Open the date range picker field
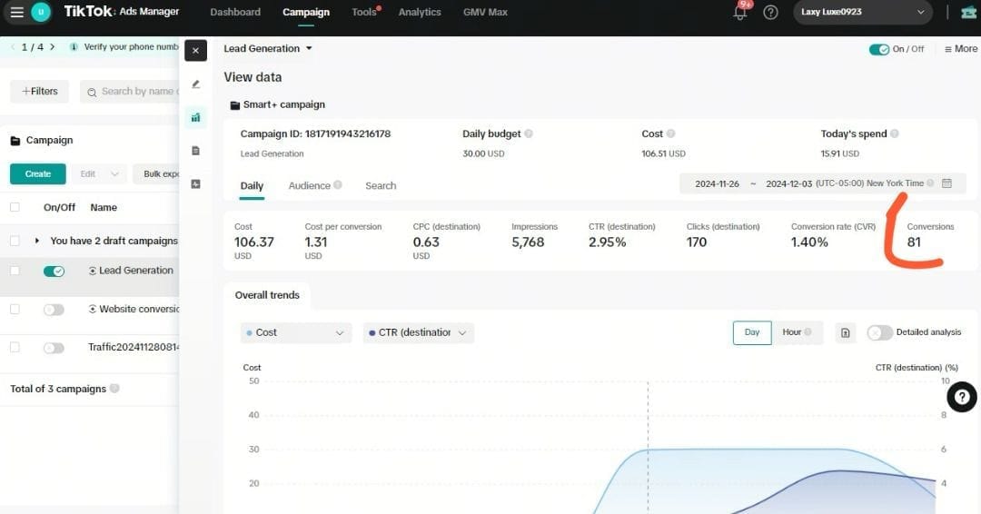 pos(821,183)
